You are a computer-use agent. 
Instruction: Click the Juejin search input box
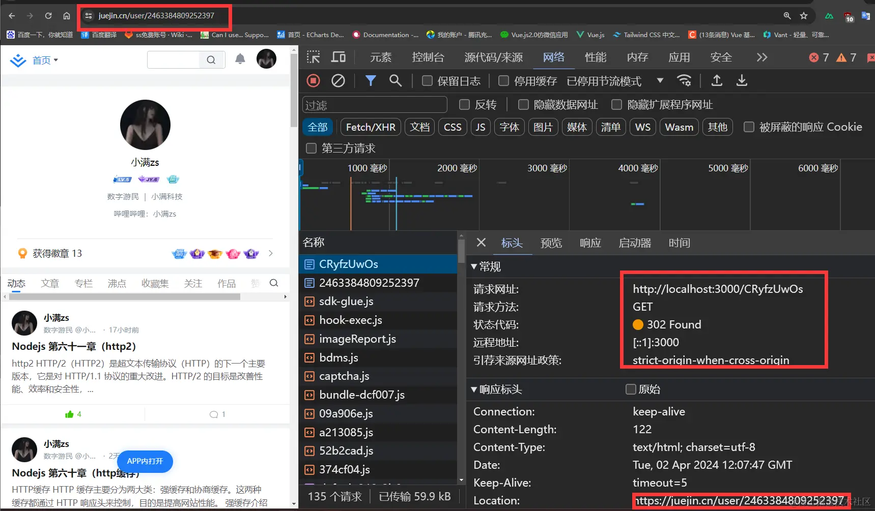pos(174,60)
